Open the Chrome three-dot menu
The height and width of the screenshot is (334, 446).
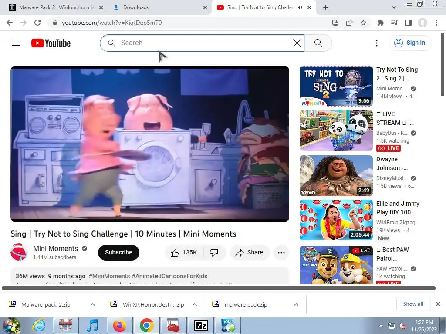coord(436,23)
